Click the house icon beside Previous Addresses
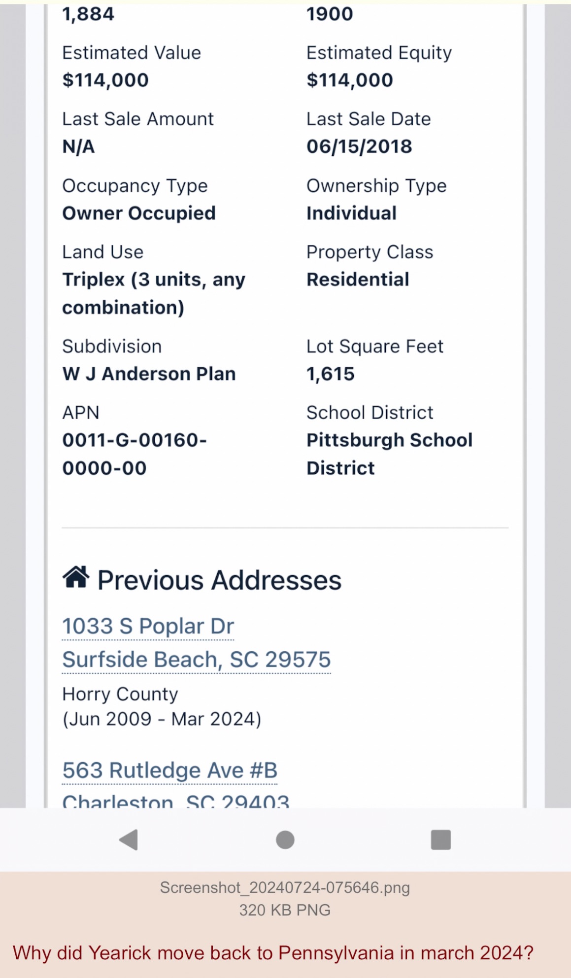 pyautogui.click(x=76, y=578)
